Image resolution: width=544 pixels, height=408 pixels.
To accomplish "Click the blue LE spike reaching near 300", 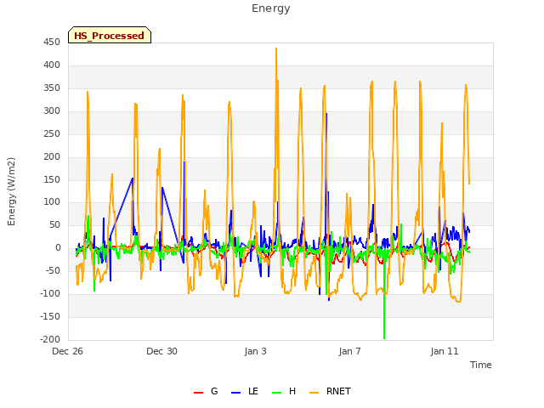I will click(326, 116).
